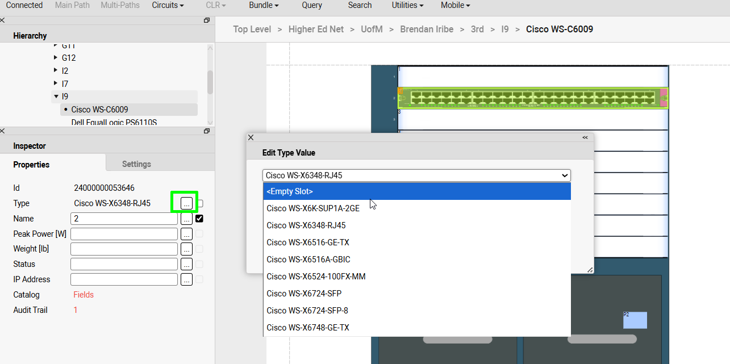This screenshot has width=730, height=364.
Task: Uncheck the Name field checkbox
Action: tap(199, 219)
